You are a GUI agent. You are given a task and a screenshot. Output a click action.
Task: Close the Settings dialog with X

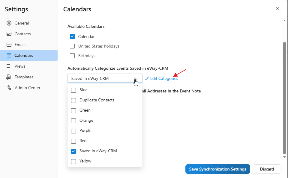click(x=277, y=9)
